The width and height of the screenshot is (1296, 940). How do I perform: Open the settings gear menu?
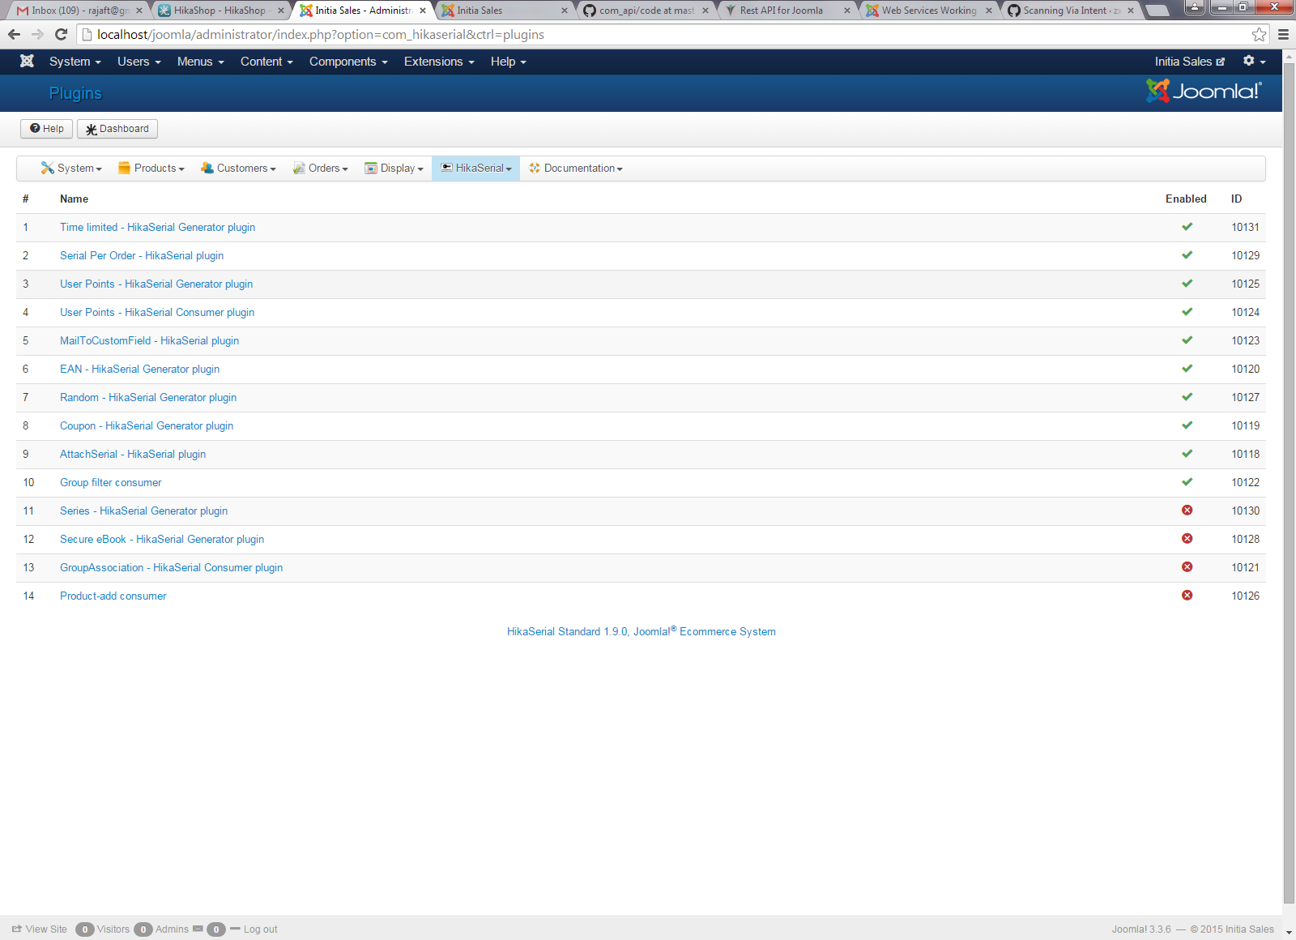[x=1254, y=61]
